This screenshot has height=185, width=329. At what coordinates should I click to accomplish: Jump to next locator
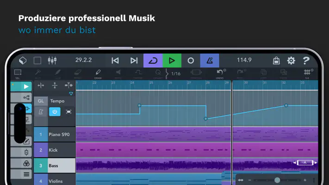coord(134,61)
